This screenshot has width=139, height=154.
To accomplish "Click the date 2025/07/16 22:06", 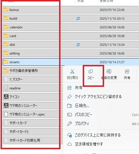I will pos(112,10).
